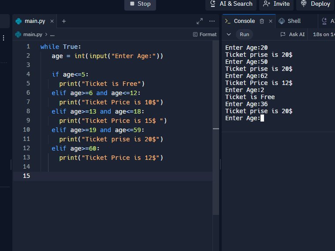
Task: Stop the running program
Action: click(140, 4)
